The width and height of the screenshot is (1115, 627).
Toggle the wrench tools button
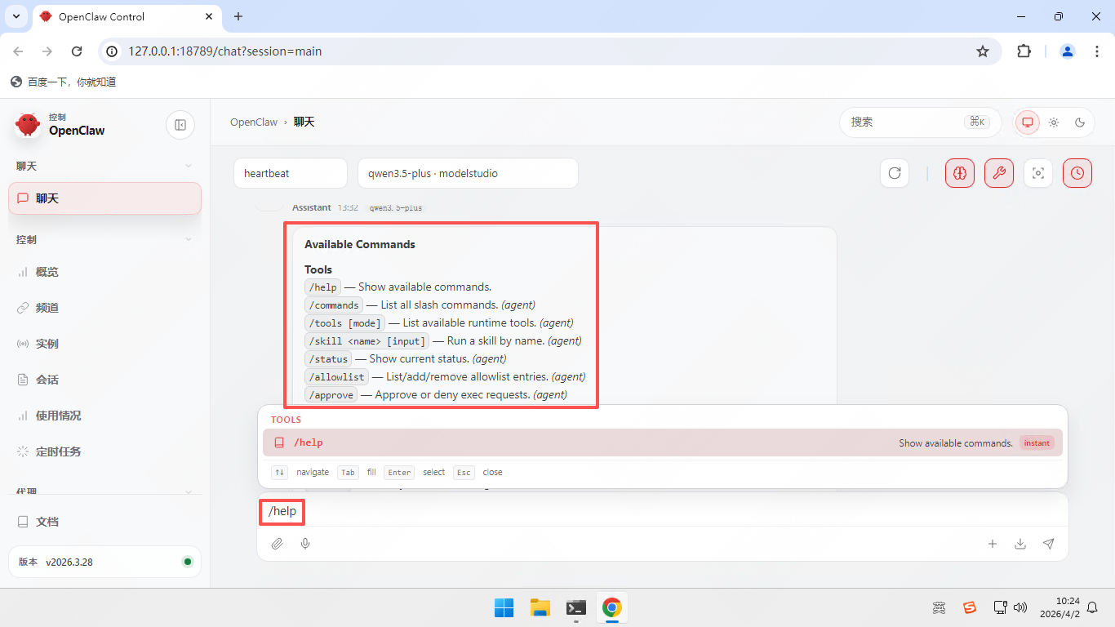999,173
